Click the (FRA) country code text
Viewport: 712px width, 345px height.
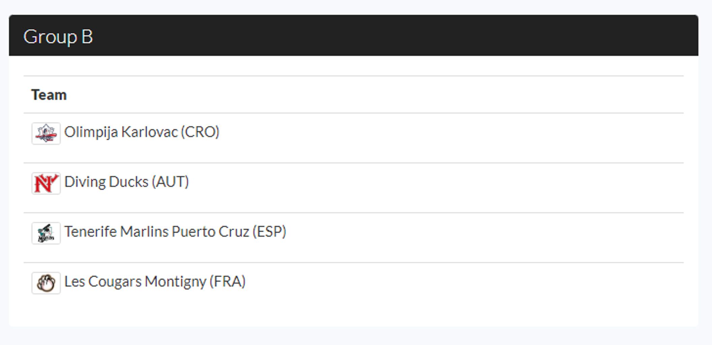tap(228, 282)
